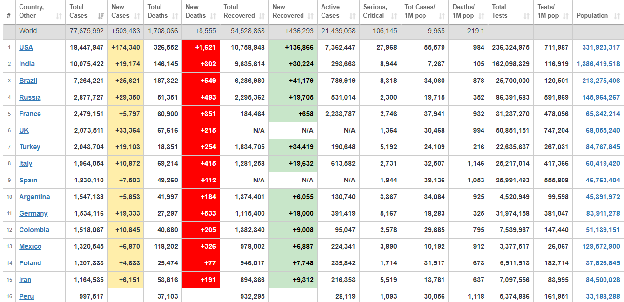The image size is (624, 302).
Task: Open the Argentina country link
Action: pyautogui.click(x=35, y=197)
